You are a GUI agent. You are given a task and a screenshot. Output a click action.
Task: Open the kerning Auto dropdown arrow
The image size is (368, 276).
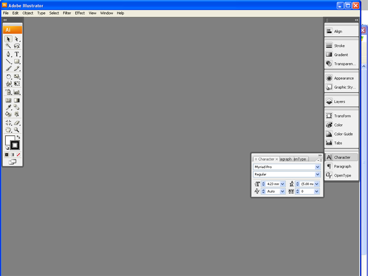(x=283, y=192)
